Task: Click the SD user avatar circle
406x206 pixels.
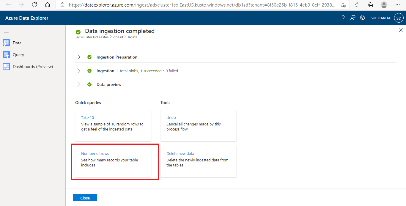Action: tap(399, 18)
